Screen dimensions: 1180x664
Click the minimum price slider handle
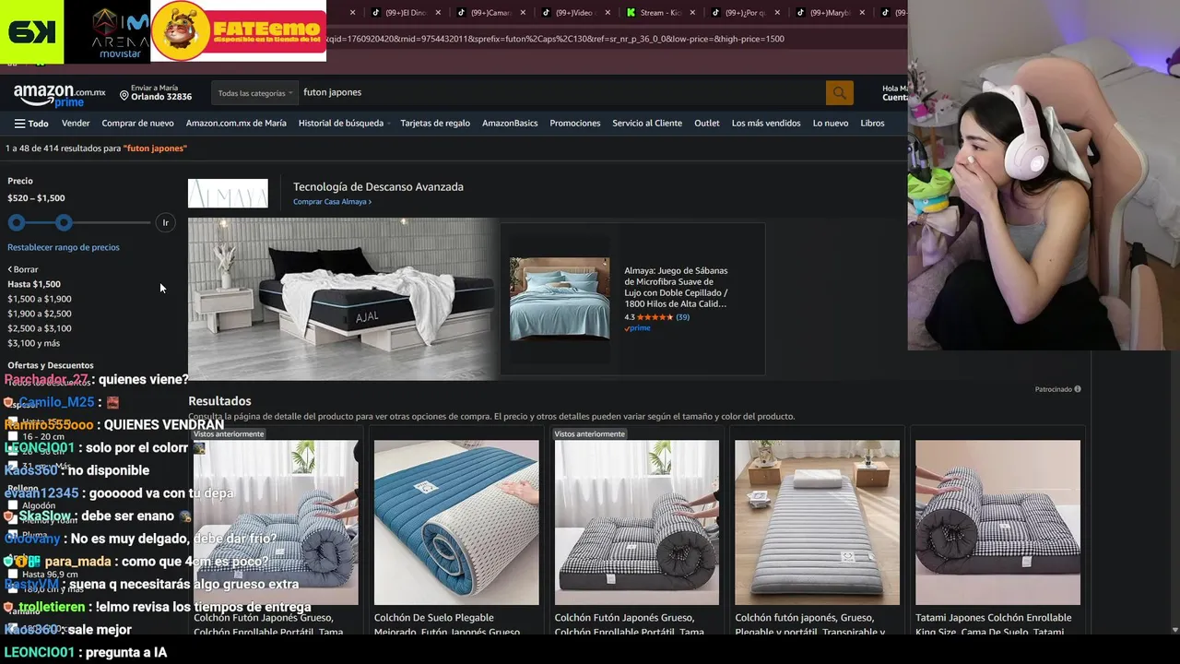(17, 222)
